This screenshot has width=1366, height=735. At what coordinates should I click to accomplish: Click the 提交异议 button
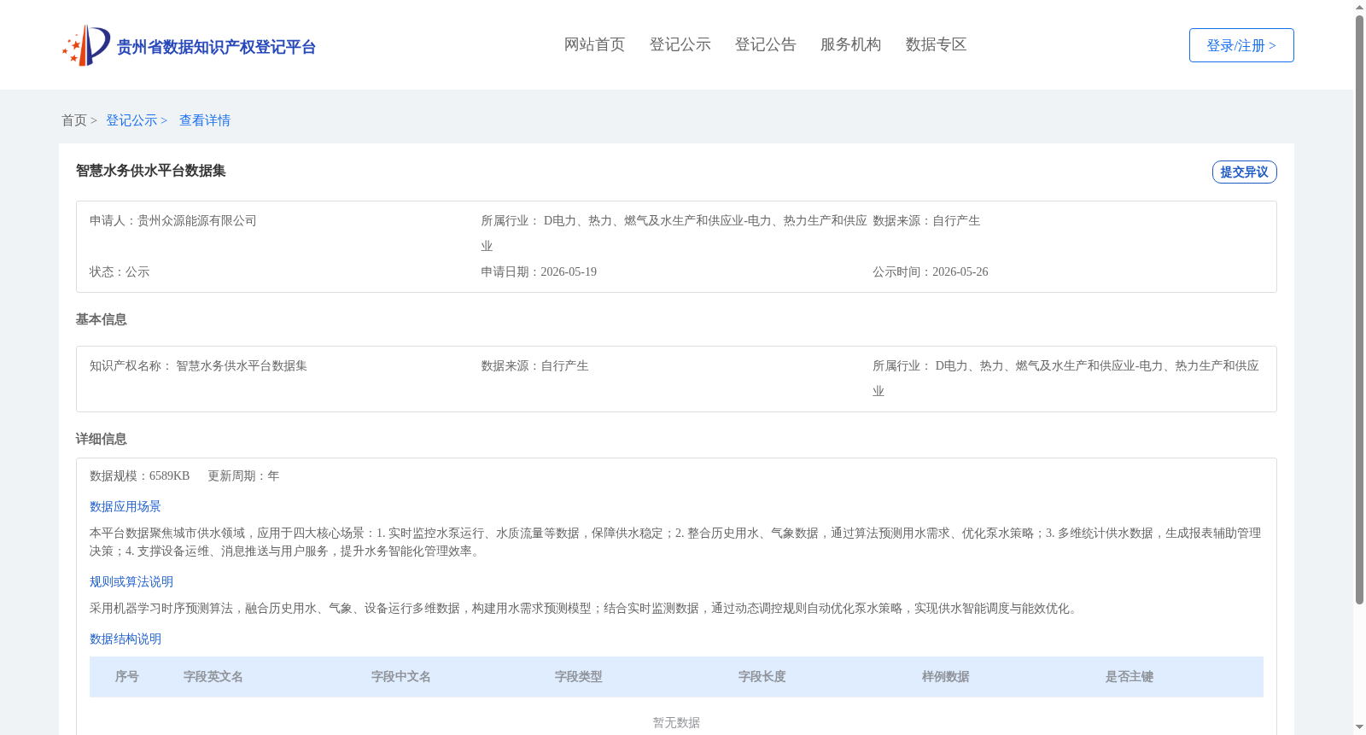(1244, 172)
